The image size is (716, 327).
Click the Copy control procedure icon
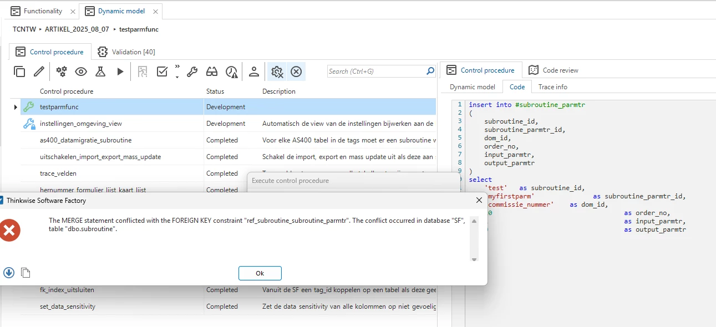(19, 71)
